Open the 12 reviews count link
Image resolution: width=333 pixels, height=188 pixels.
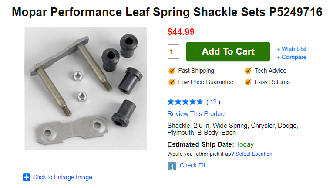pos(213,102)
